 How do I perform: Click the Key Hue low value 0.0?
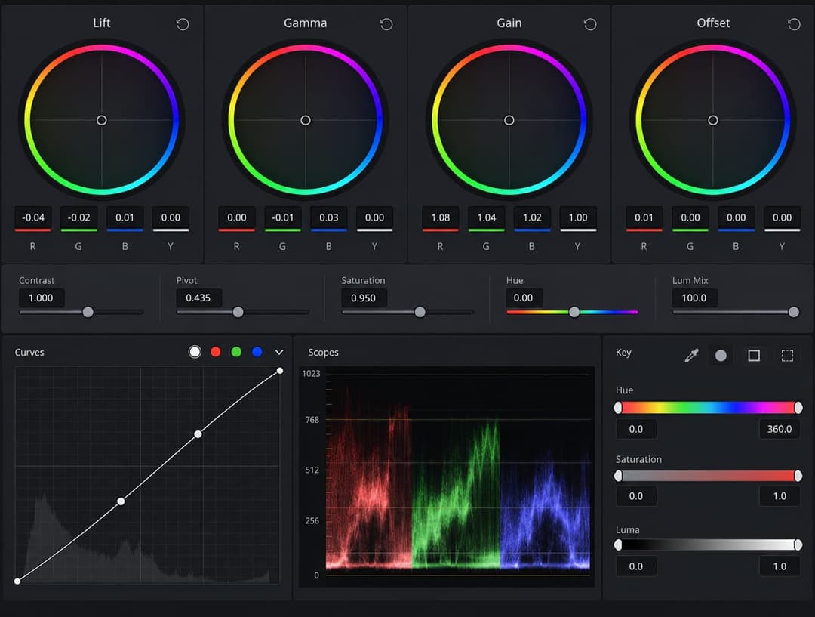coord(636,429)
